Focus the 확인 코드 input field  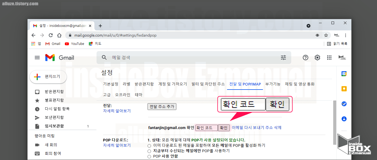click(x=206, y=128)
